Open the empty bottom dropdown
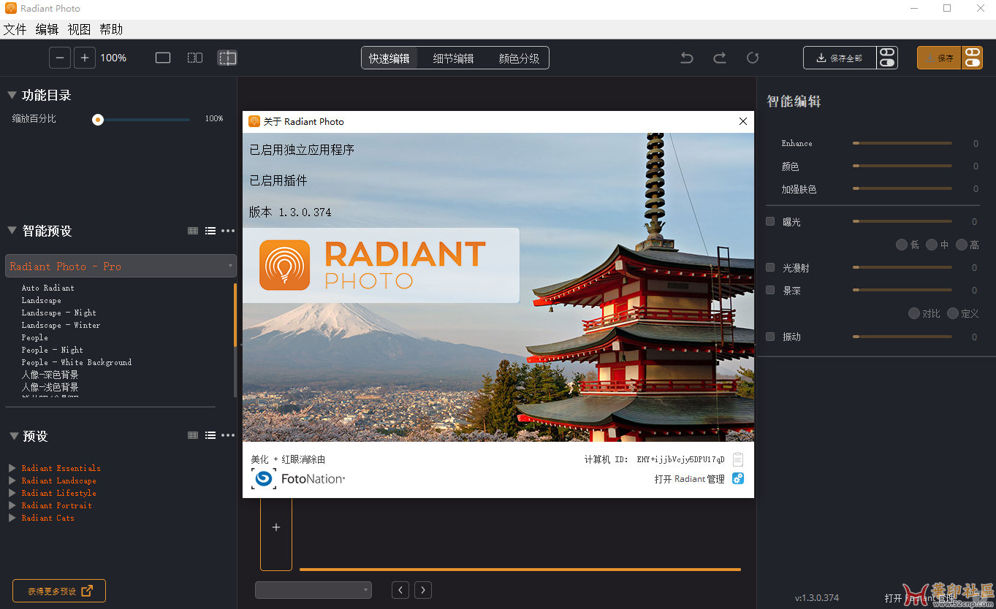This screenshot has width=996, height=609. (x=313, y=590)
